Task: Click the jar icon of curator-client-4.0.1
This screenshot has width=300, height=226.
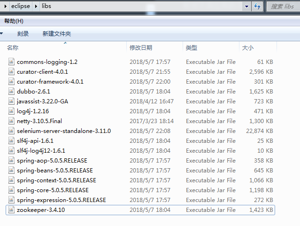Action: [11, 71]
